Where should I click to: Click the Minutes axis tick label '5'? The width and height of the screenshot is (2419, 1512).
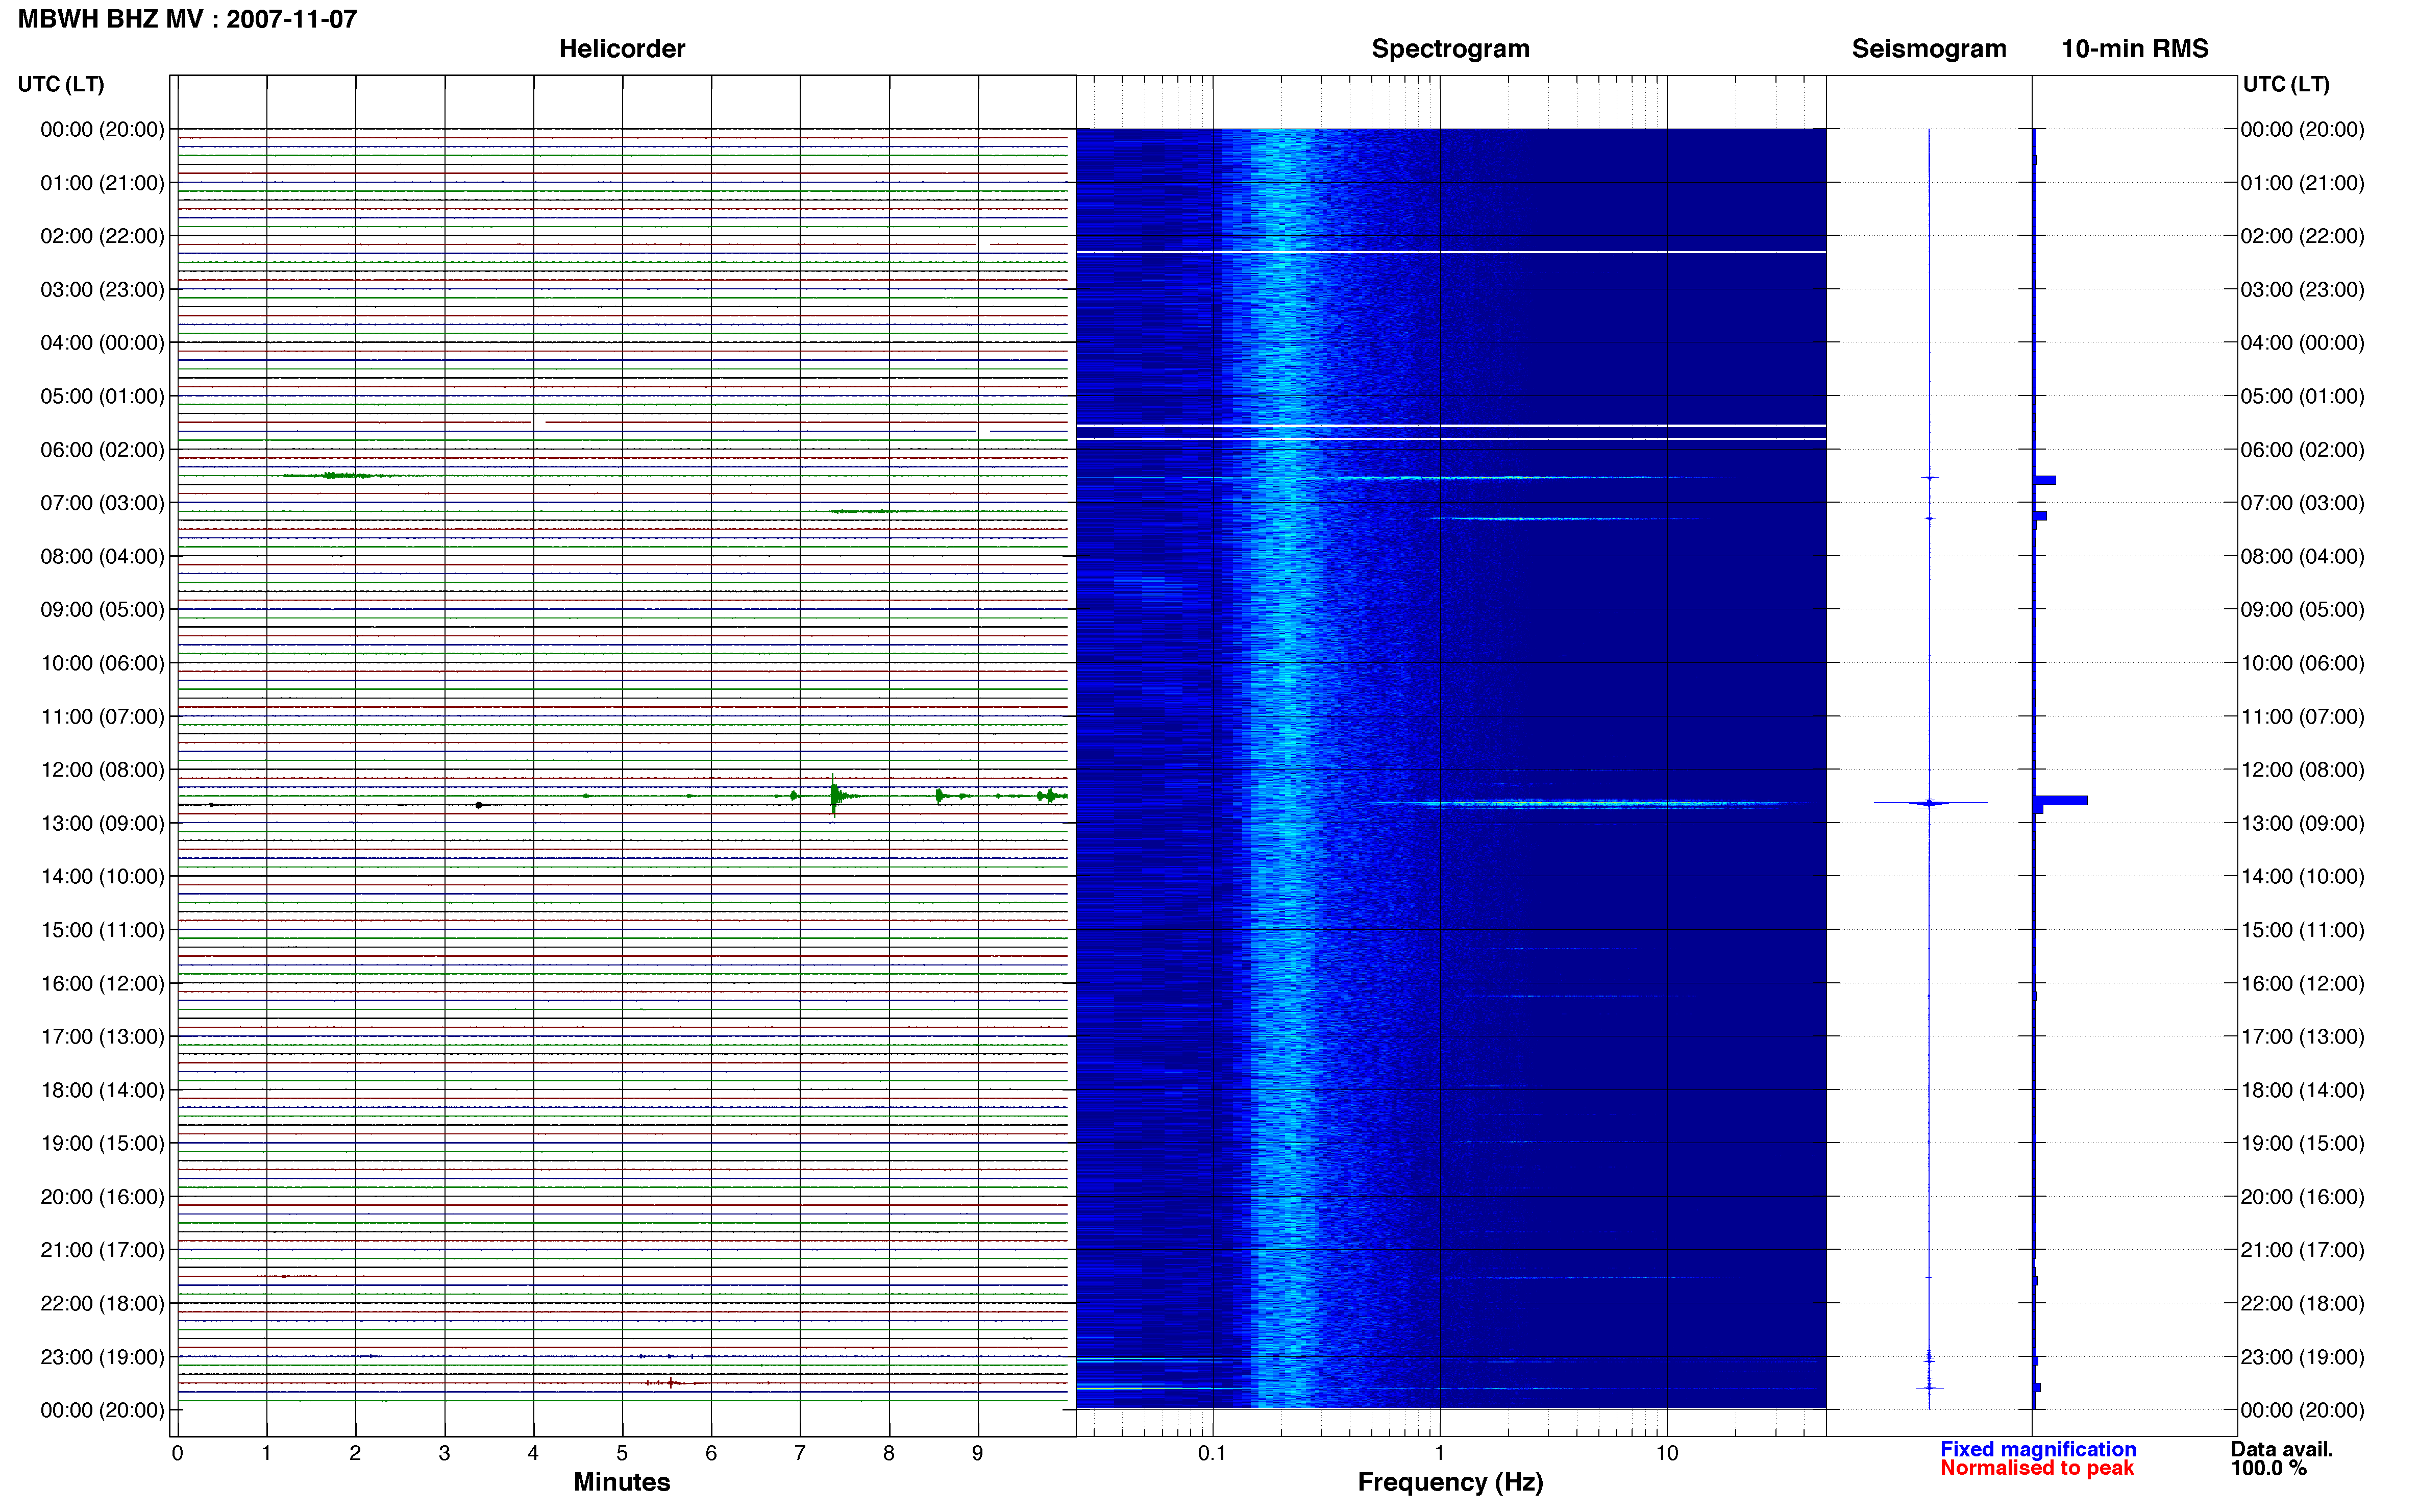(622, 1453)
